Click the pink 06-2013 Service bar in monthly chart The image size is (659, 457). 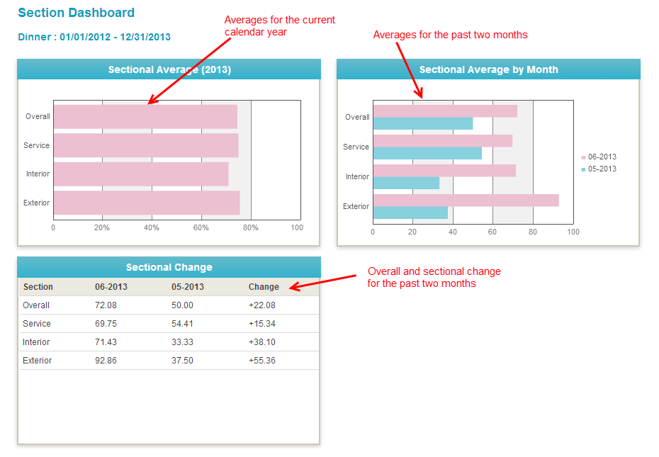pos(443,141)
